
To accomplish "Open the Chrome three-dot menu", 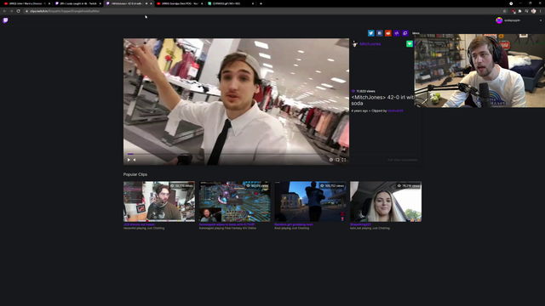I will point(541,11).
